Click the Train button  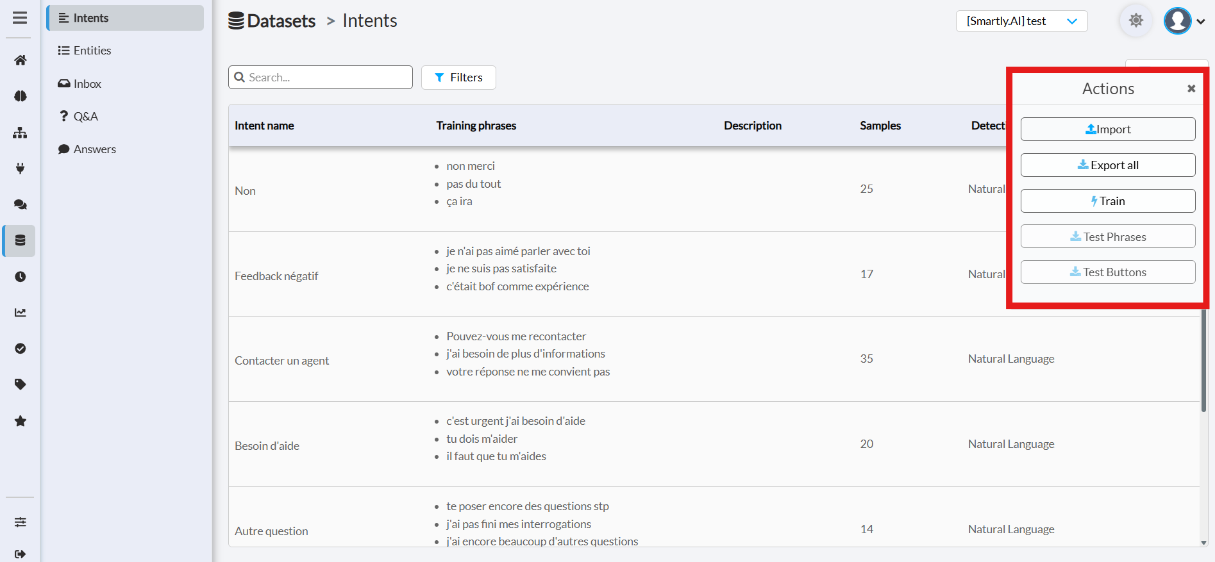coord(1107,201)
